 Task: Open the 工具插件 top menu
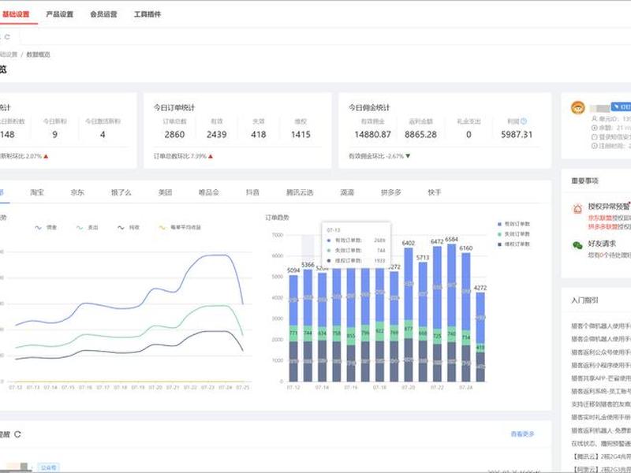(x=147, y=14)
